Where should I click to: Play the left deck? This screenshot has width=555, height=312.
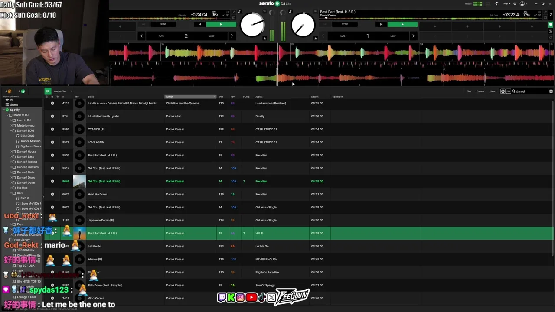pos(221,24)
